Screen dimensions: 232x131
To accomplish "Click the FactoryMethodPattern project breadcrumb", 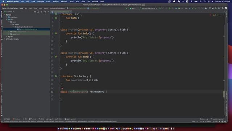I will [x=10, y=8].
